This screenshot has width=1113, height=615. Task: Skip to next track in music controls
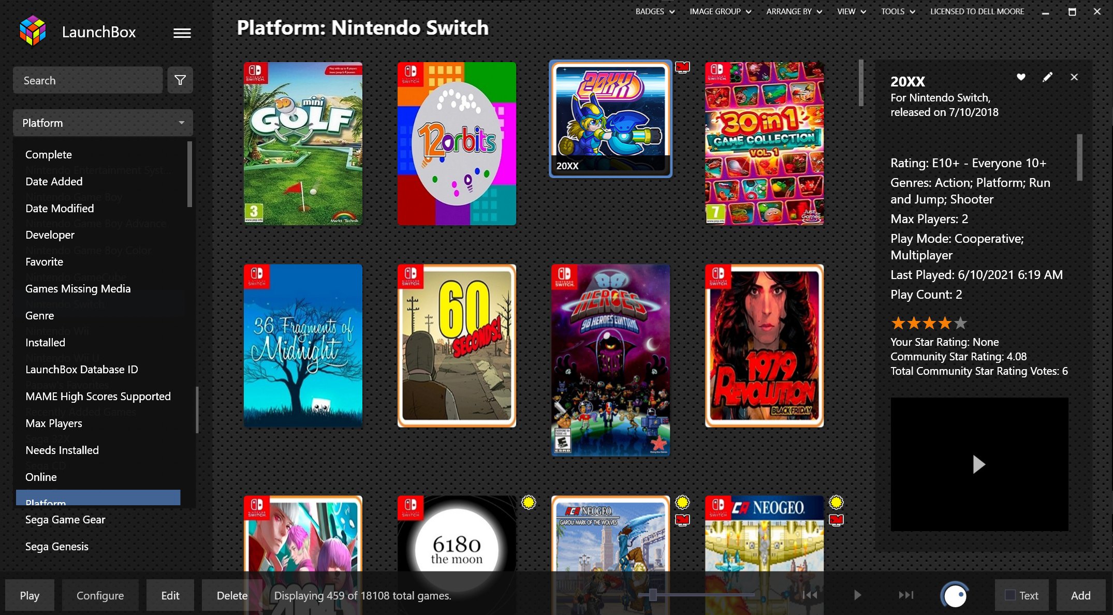[906, 595]
